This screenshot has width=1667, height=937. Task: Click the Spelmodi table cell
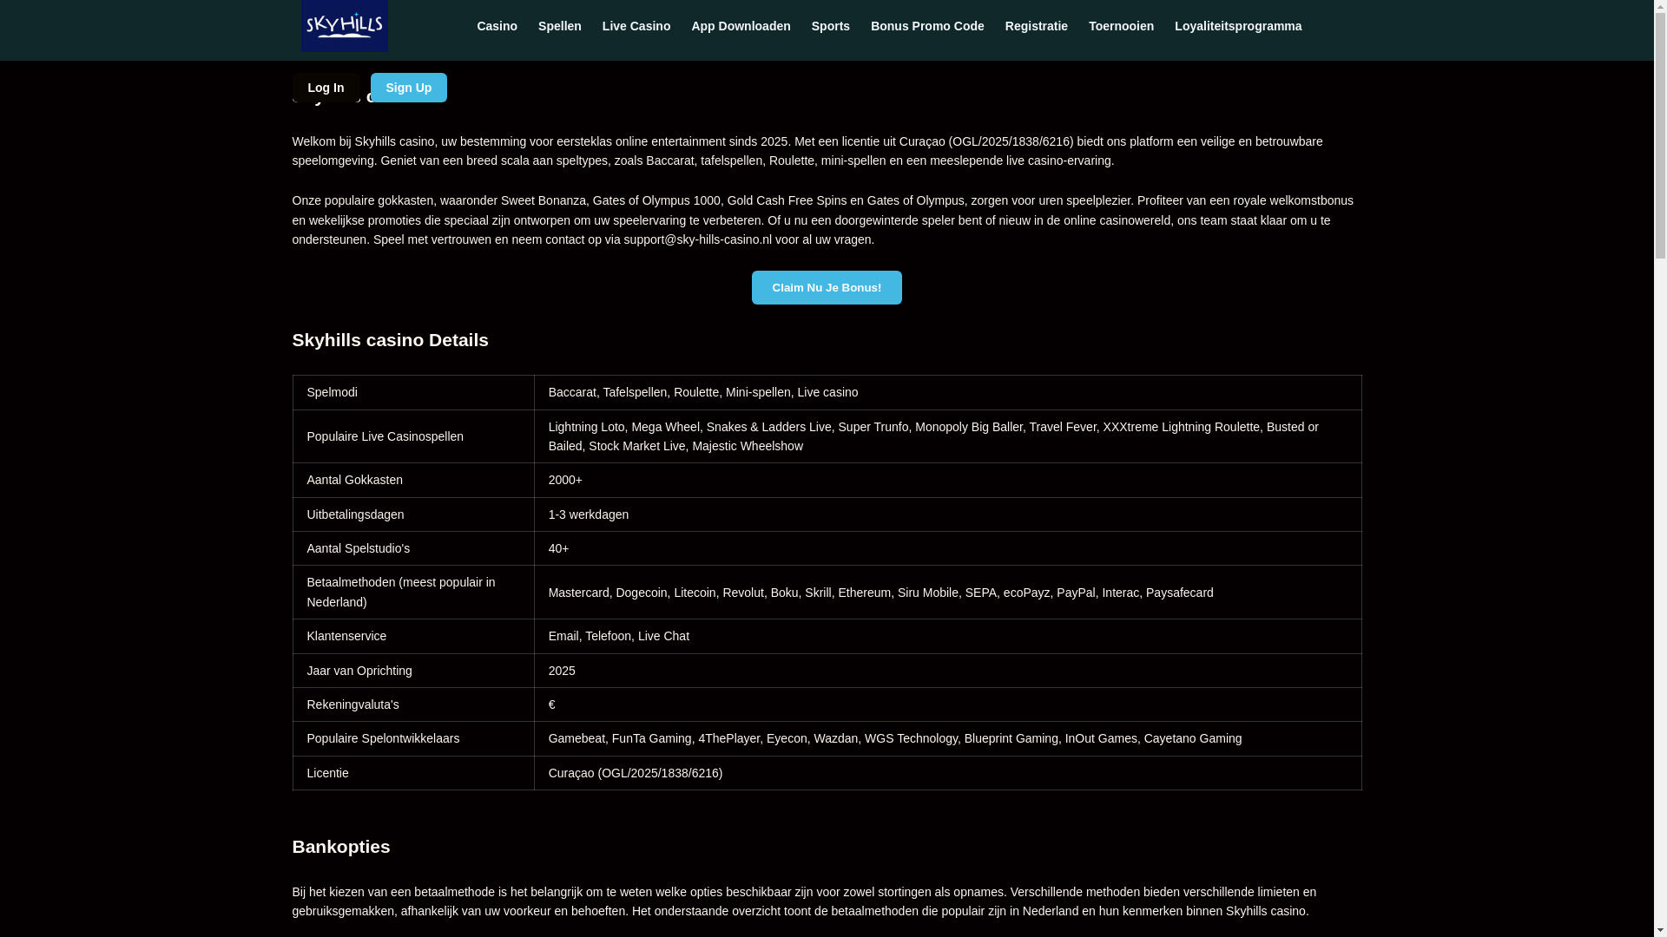click(413, 392)
